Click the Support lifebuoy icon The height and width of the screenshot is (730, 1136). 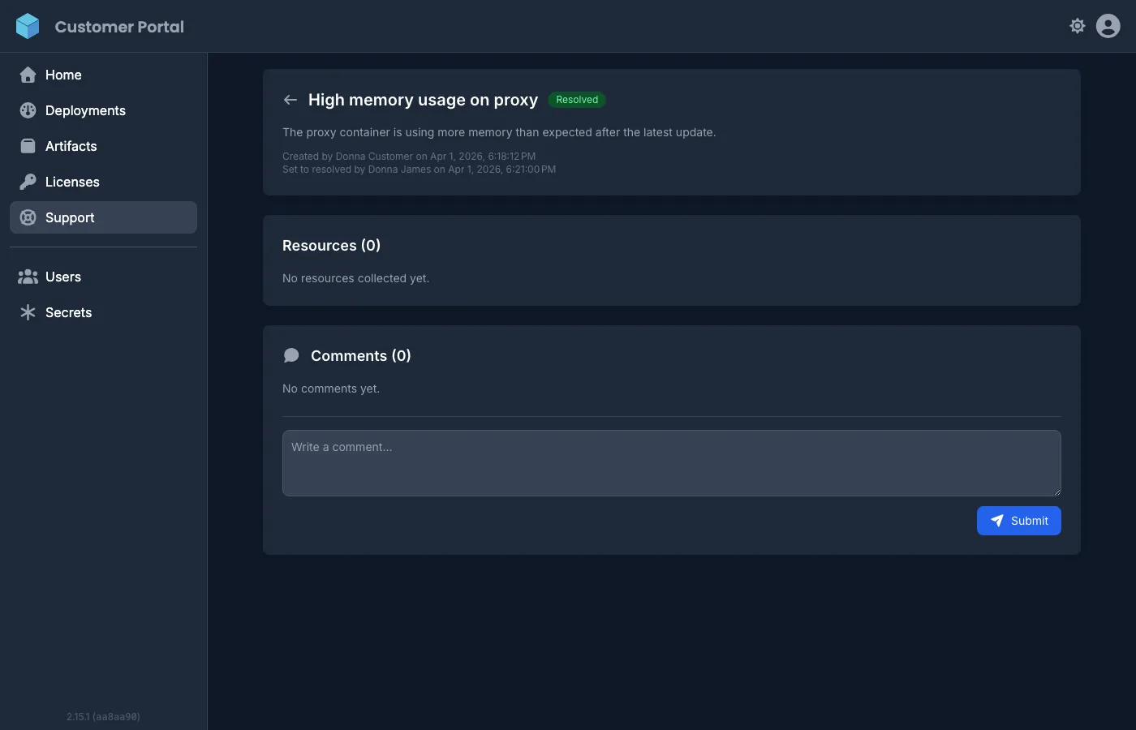(28, 217)
